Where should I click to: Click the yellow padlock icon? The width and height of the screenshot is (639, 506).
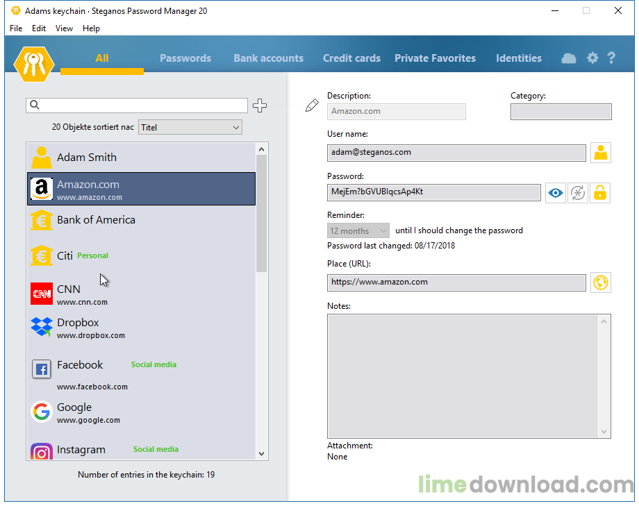pos(600,193)
